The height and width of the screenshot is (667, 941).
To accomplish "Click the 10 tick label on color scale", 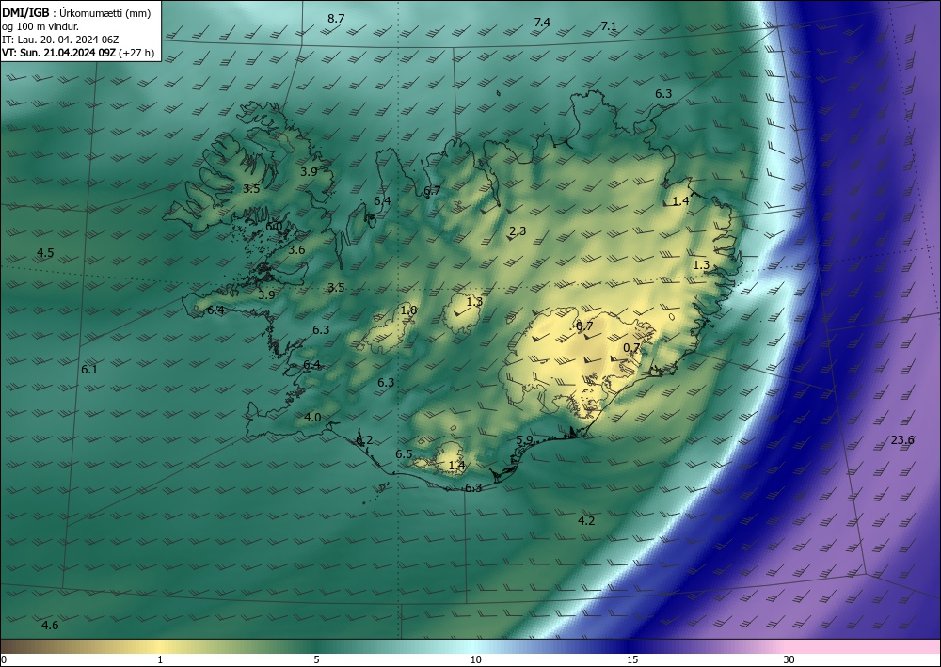I will point(476,660).
